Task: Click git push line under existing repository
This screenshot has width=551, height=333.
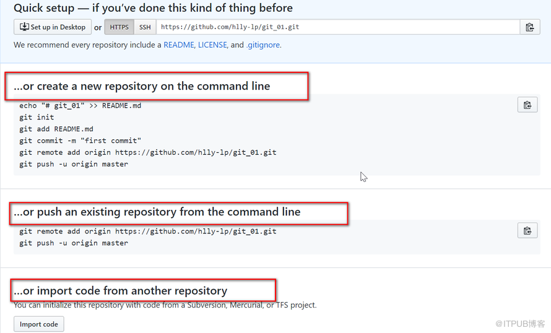Action: pos(74,243)
